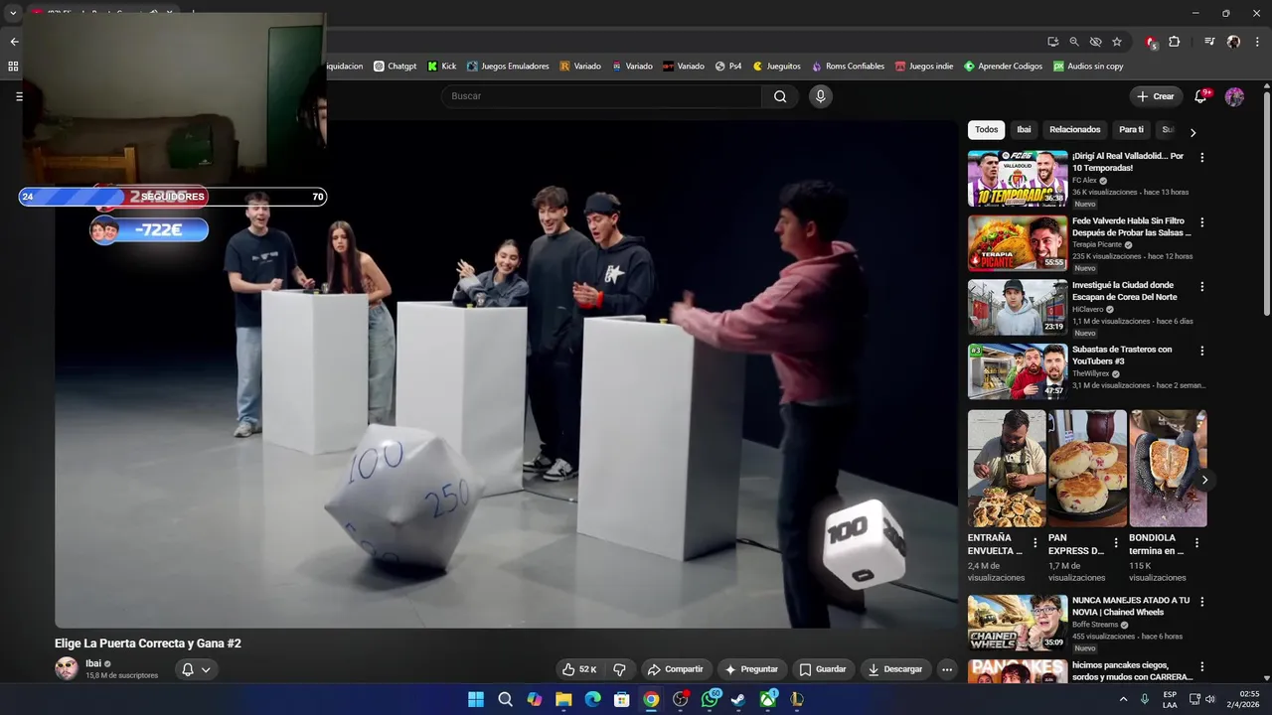This screenshot has height=715, width=1272.
Task: Open options for hicimos pancakes ciegos video
Action: (1201, 666)
